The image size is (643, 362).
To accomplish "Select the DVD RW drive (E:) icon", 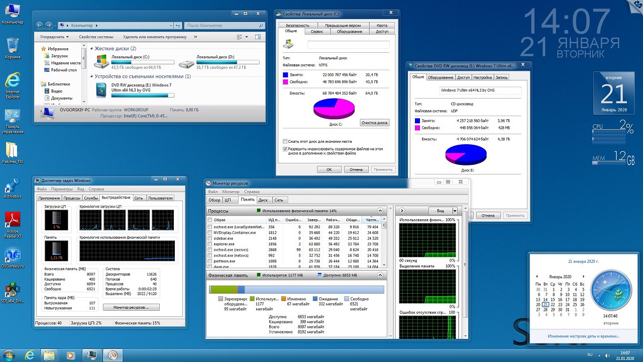I will 102,89.
